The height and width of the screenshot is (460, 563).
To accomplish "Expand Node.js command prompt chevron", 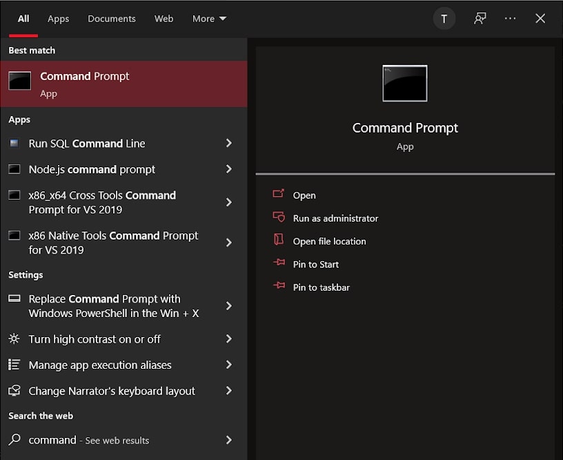I will point(229,169).
